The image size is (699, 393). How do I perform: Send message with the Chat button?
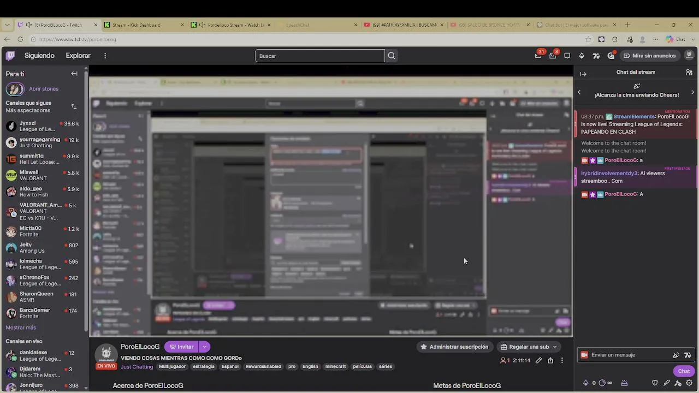pyautogui.click(x=684, y=371)
